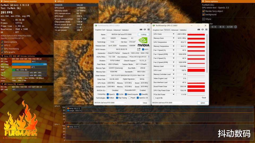255x143 pixels.
Task: Click the B: 0 color value field
Action: (x=222, y=27)
